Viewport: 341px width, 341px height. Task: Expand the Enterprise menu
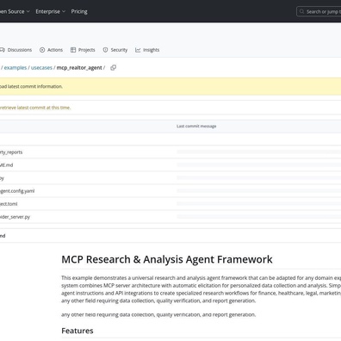[x=51, y=11]
